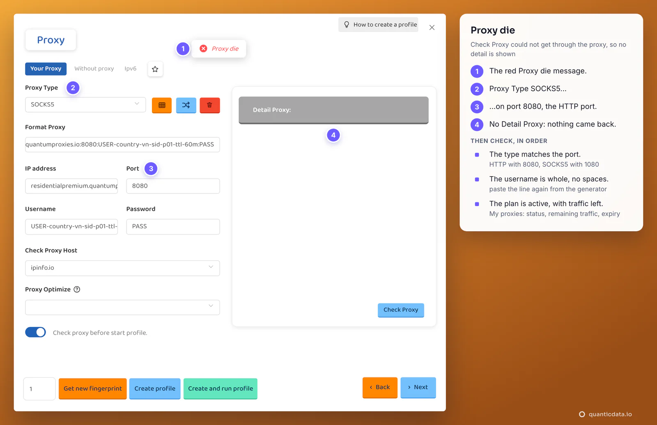Click the Proxy die heading in side panel

(x=493, y=30)
